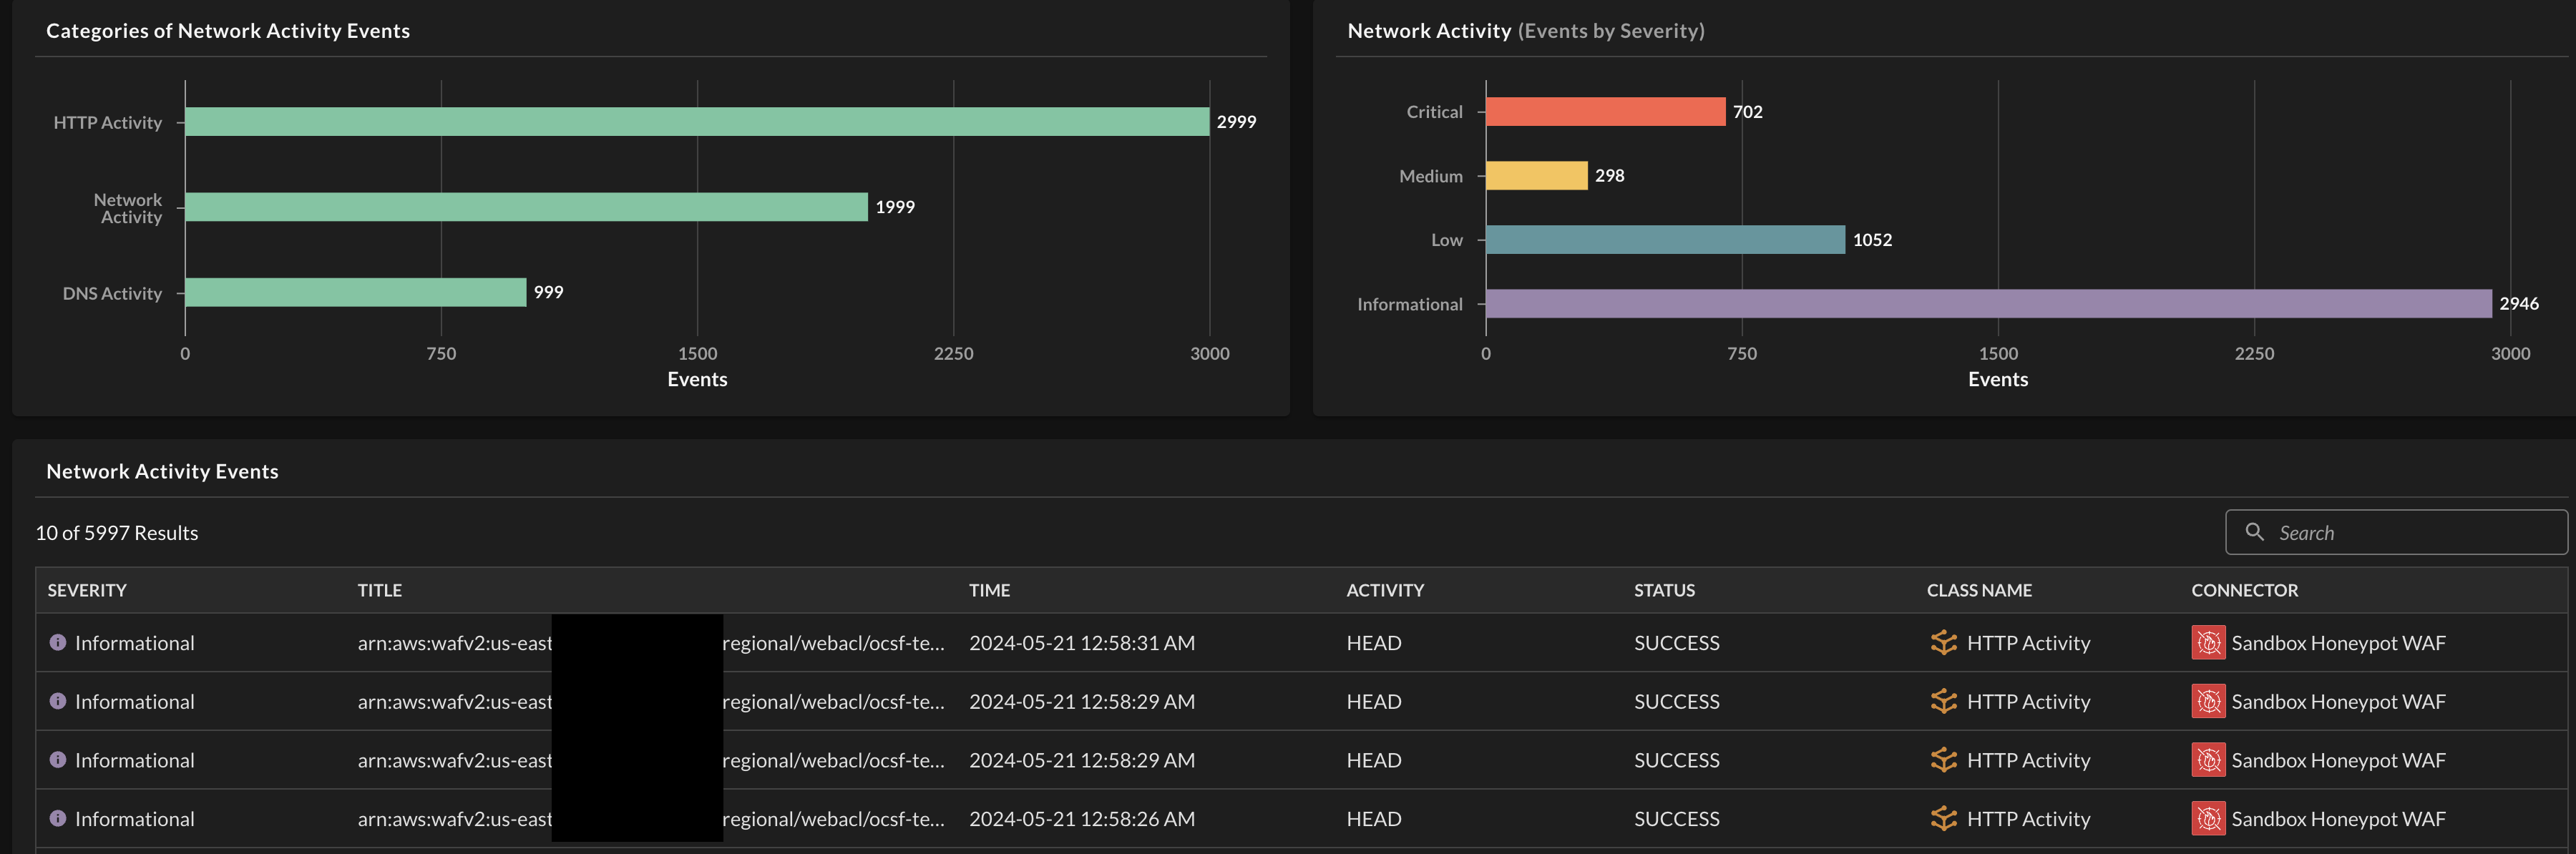This screenshot has height=854, width=2576.
Task: Click the HTTP Activity class icon in the 12:58:26 AM row
Action: pos(1943,818)
